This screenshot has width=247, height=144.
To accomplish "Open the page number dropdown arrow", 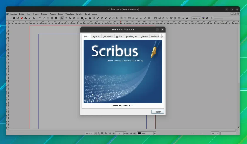I will (x=125, y=133).
